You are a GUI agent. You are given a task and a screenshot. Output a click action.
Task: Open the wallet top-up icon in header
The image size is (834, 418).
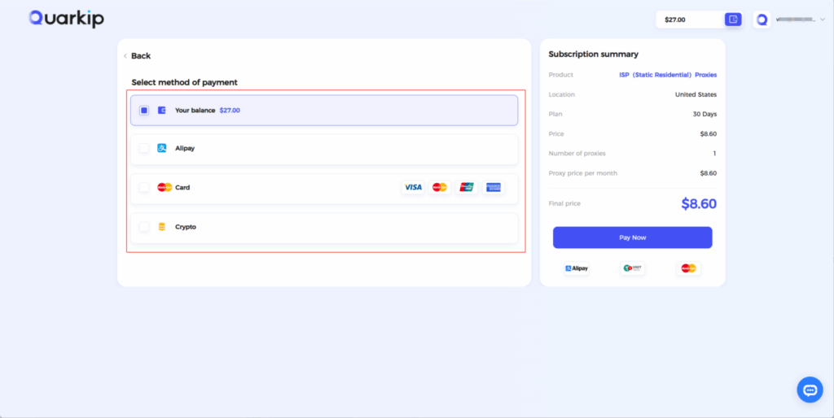click(x=733, y=20)
